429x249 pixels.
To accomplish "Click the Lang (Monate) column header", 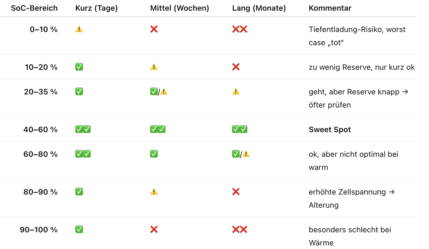I will pos(259,8).
